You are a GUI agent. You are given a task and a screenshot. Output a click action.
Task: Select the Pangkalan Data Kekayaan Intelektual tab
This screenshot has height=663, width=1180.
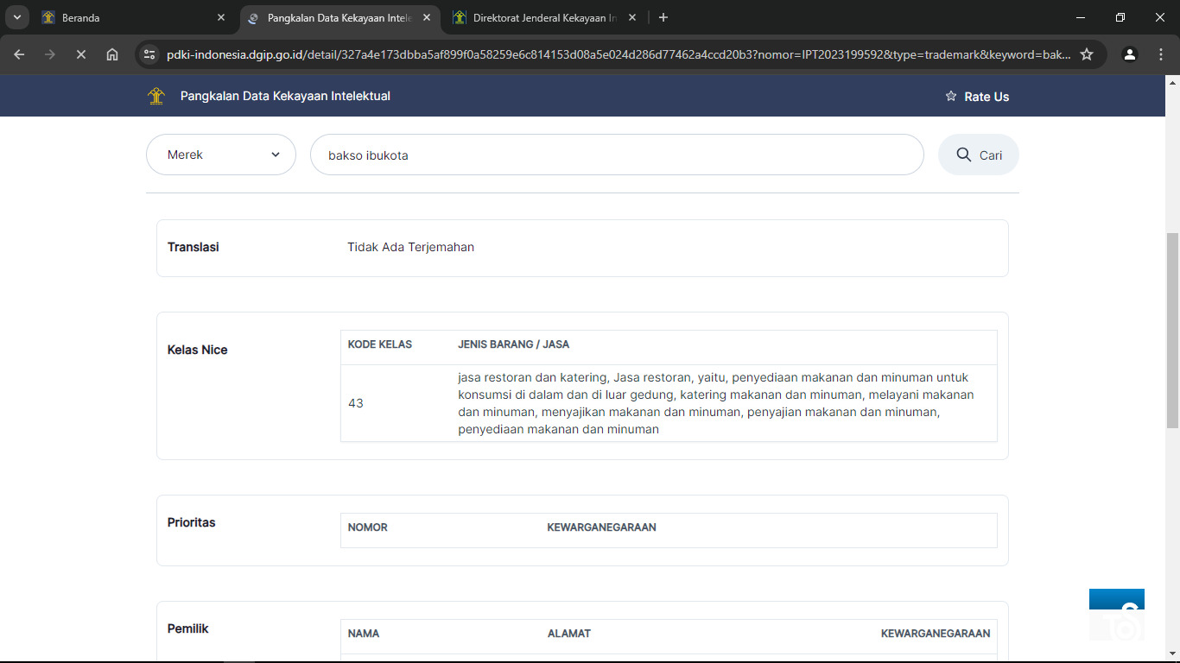click(340, 17)
